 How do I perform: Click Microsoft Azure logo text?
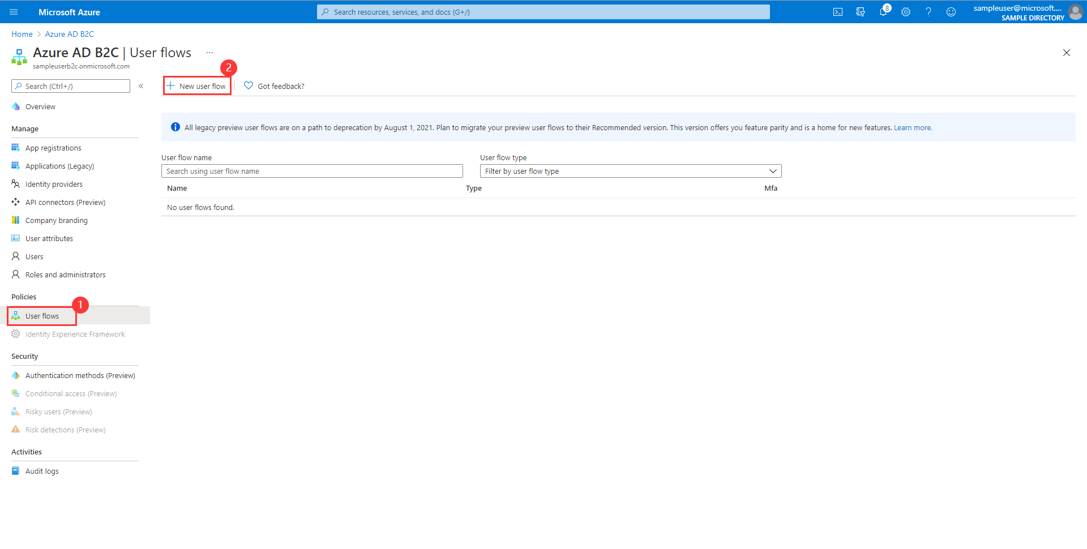69,12
